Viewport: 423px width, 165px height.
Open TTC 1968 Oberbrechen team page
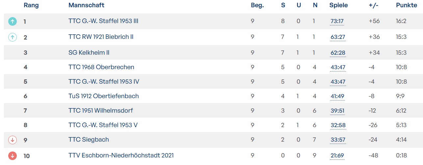[101, 67]
